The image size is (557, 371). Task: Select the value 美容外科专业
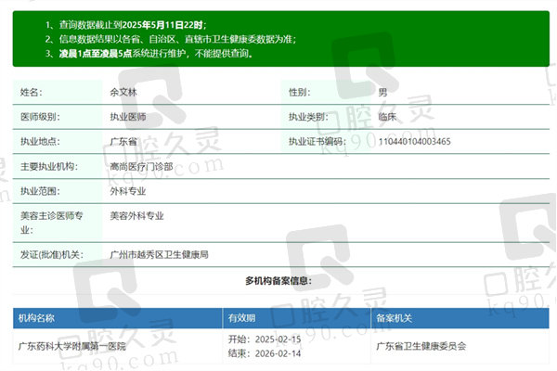[136, 215]
